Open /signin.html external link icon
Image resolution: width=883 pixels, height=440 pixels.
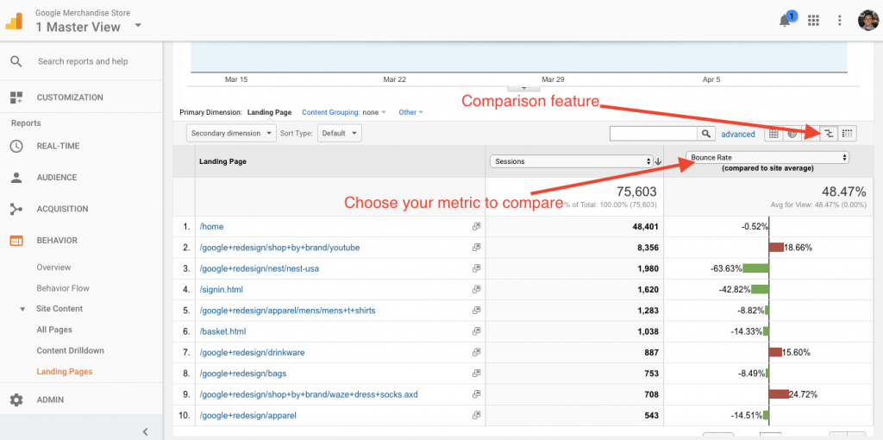[x=476, y=290]
